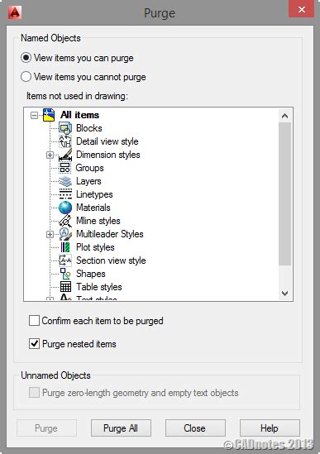Click the Close button

195,428
